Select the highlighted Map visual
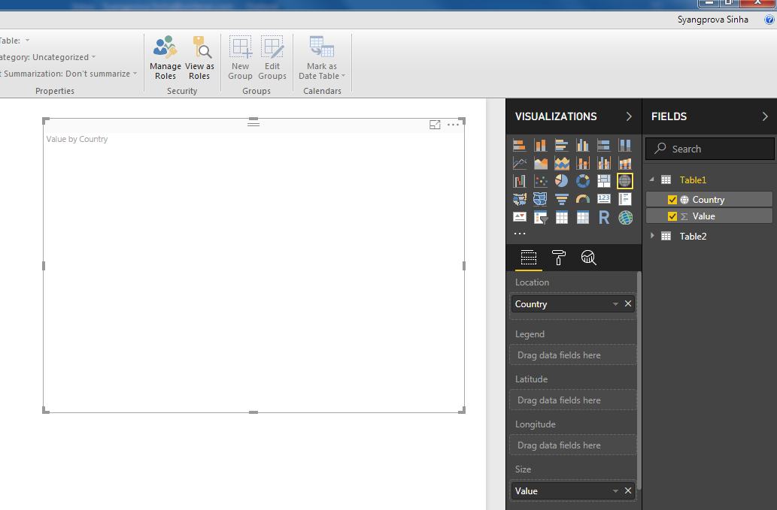The width and height of the screenshot is (777, 510). click(x=625, y=181)
